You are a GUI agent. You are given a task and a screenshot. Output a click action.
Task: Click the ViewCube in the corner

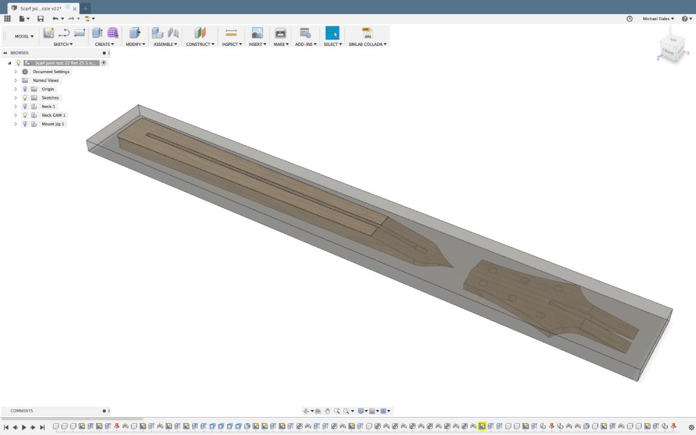pos(672,47)
